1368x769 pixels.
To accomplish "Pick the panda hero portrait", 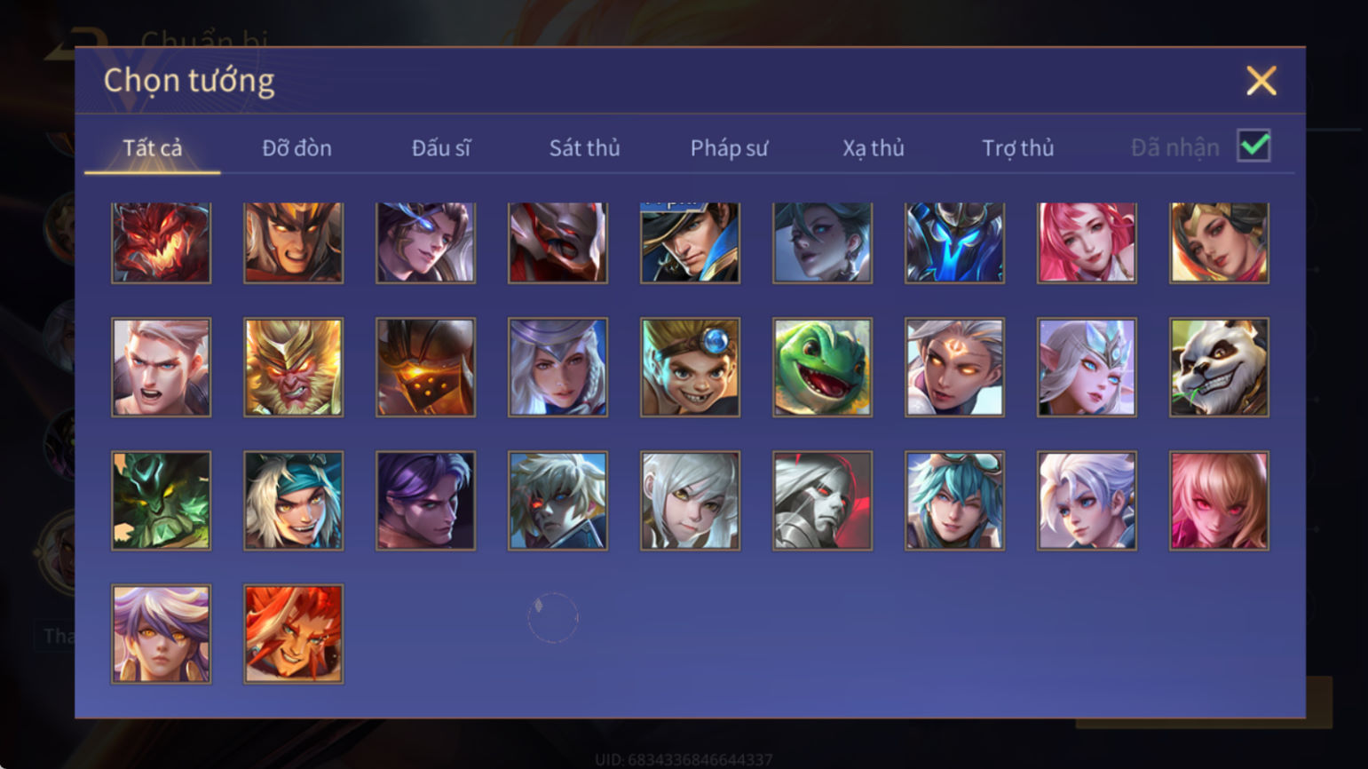I will tap(1219, 368).
